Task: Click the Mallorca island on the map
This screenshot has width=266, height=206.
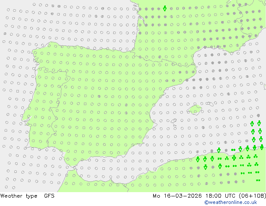Action: [x=194, y=110]
